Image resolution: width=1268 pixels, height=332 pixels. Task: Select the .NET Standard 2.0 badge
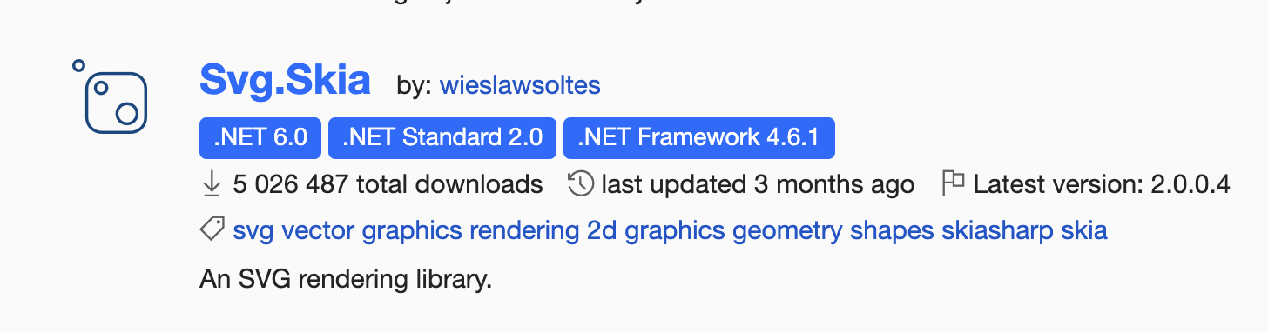tap(442, 138)
